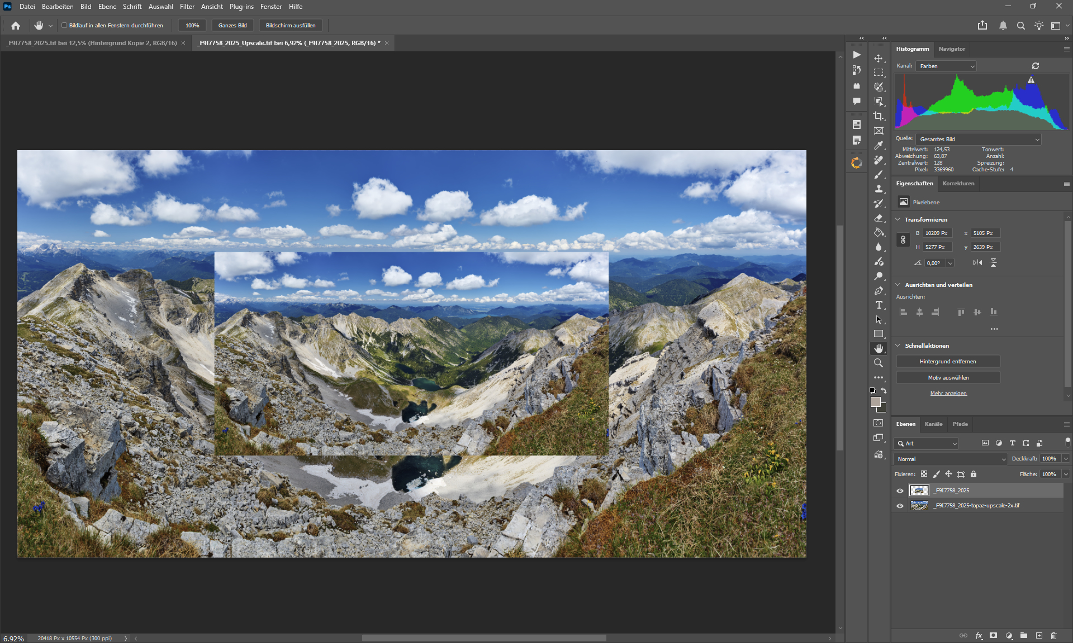This screenshot has width=1073, height=643.
Task: Select the Eyedropper tool
Action: coord(879,145)
